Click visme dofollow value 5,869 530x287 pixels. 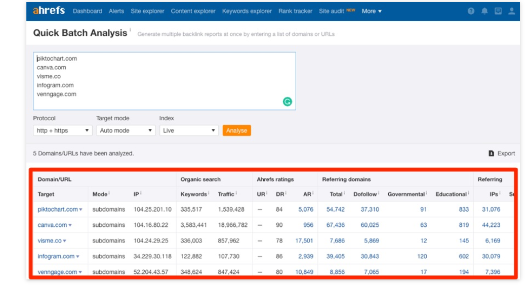point(372,241)
